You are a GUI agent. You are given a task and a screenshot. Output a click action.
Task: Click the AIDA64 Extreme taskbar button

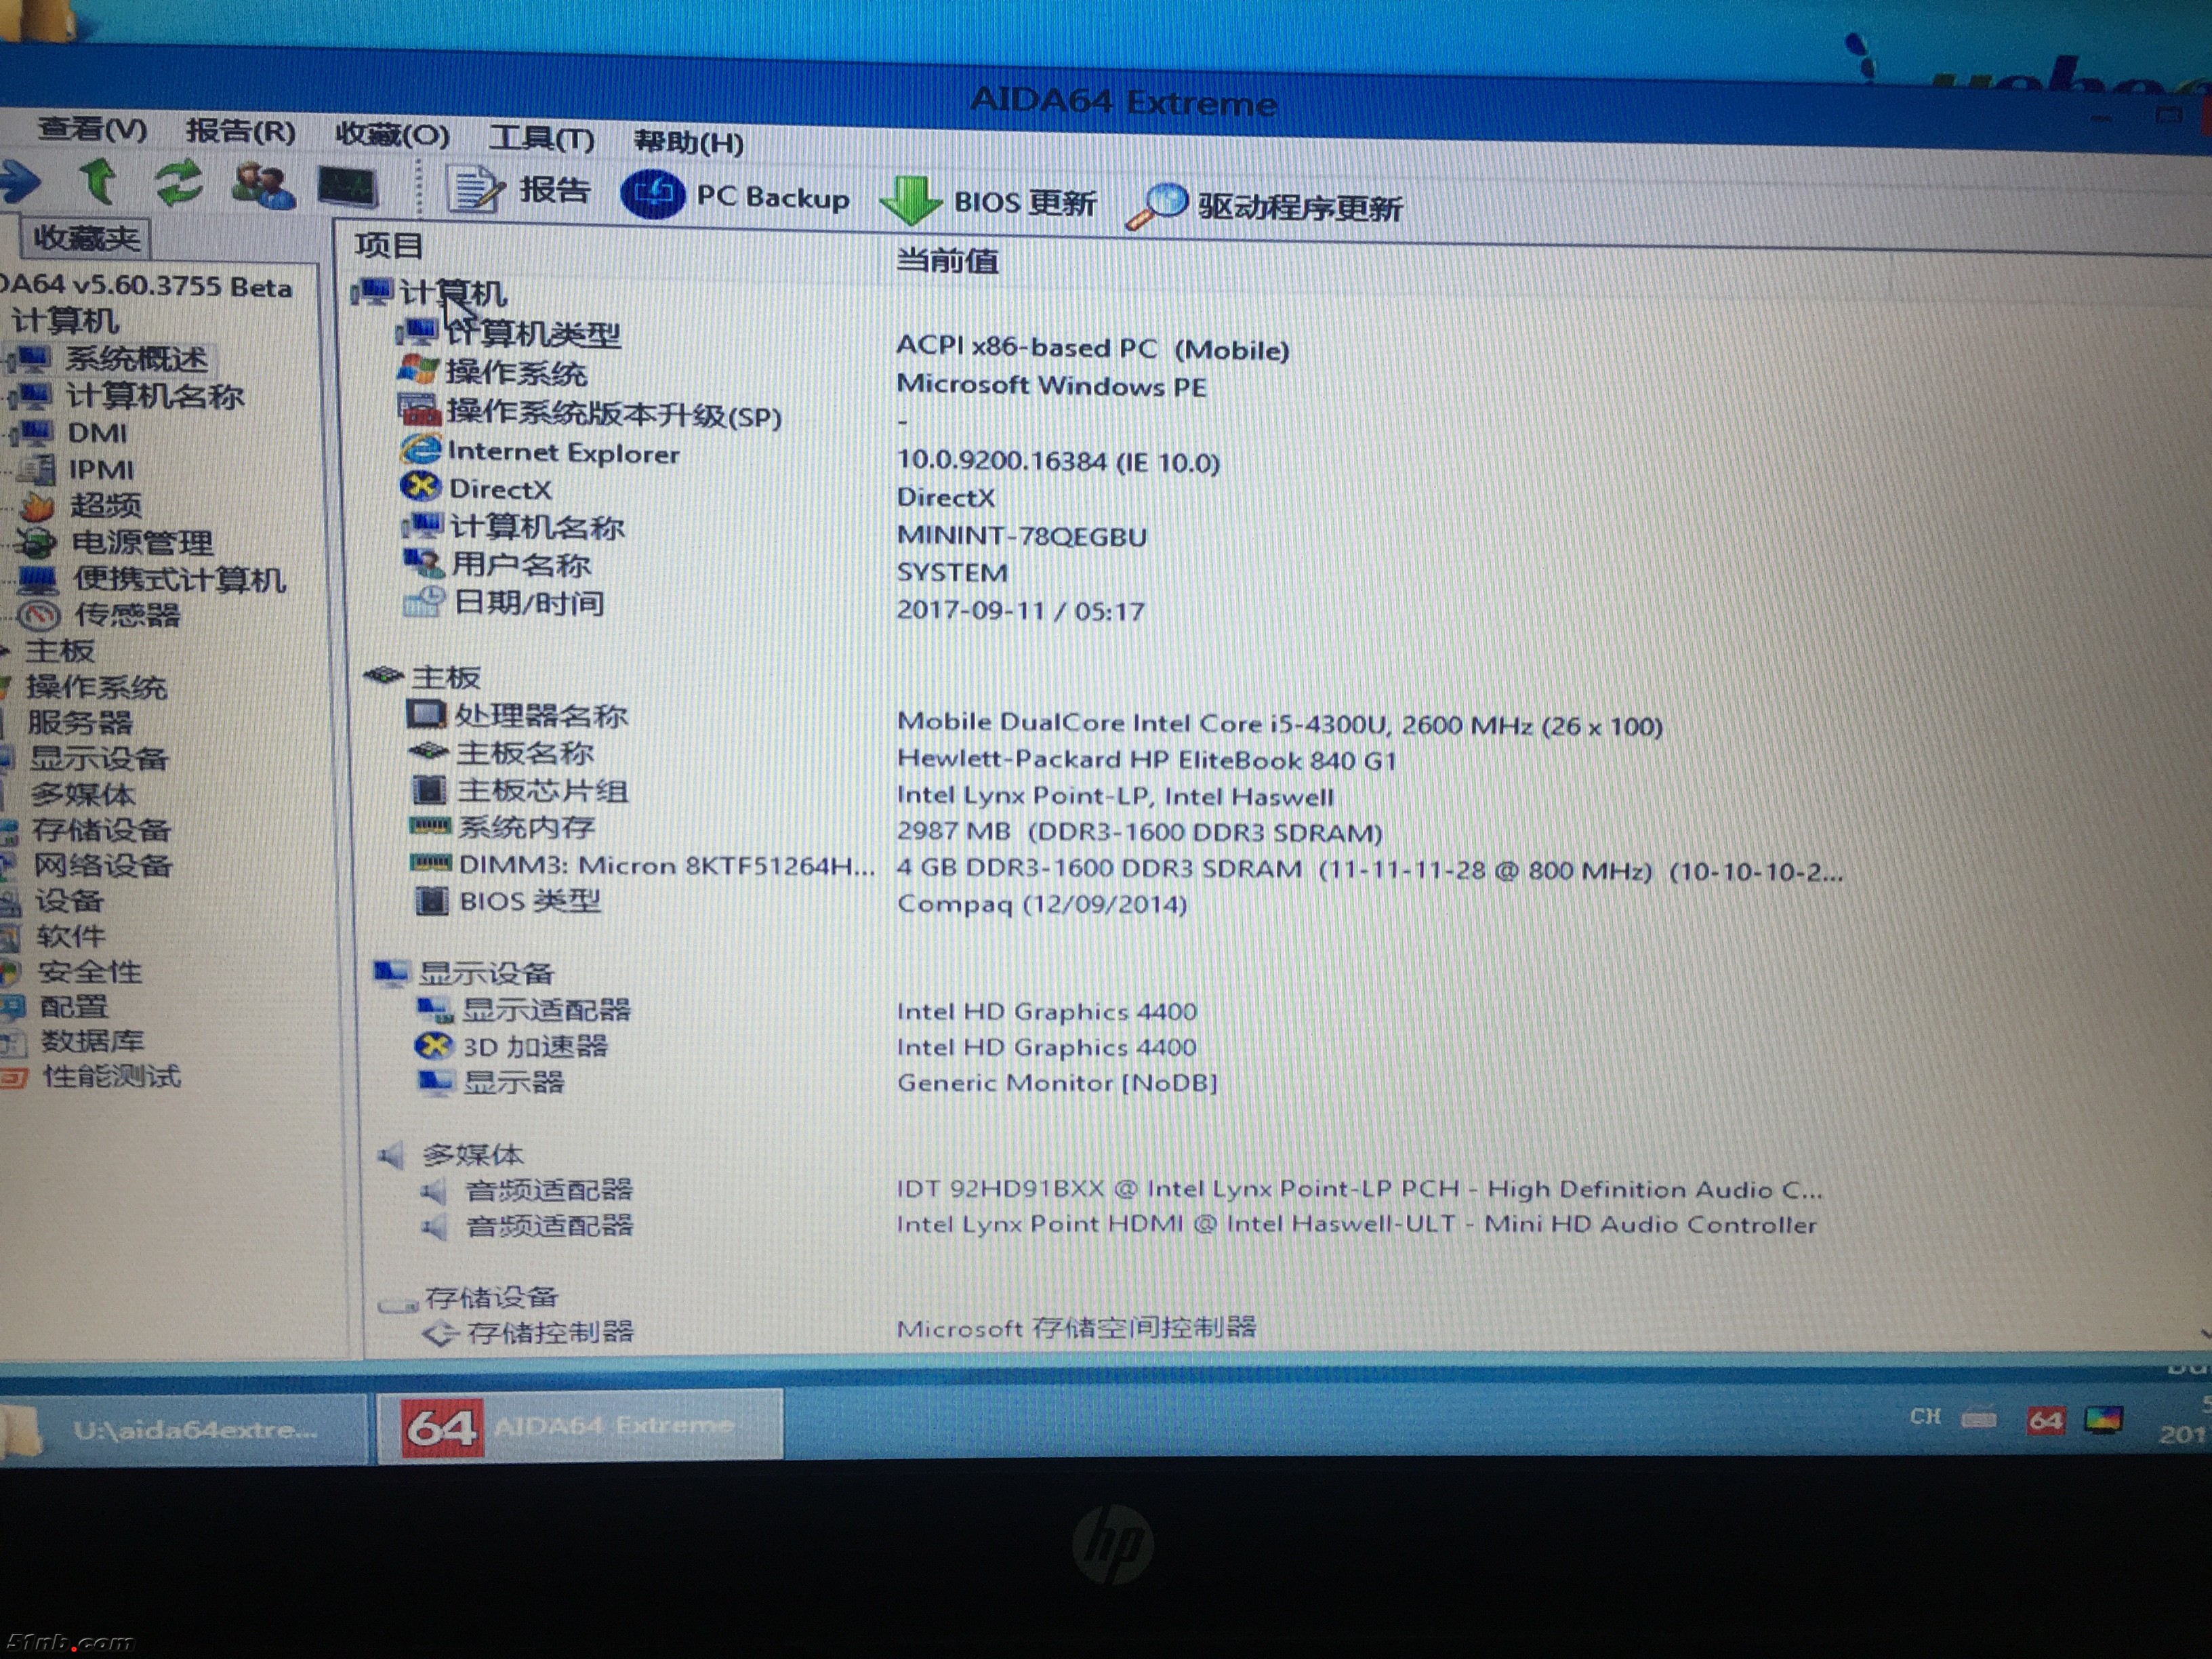[x=580, y=1425]
